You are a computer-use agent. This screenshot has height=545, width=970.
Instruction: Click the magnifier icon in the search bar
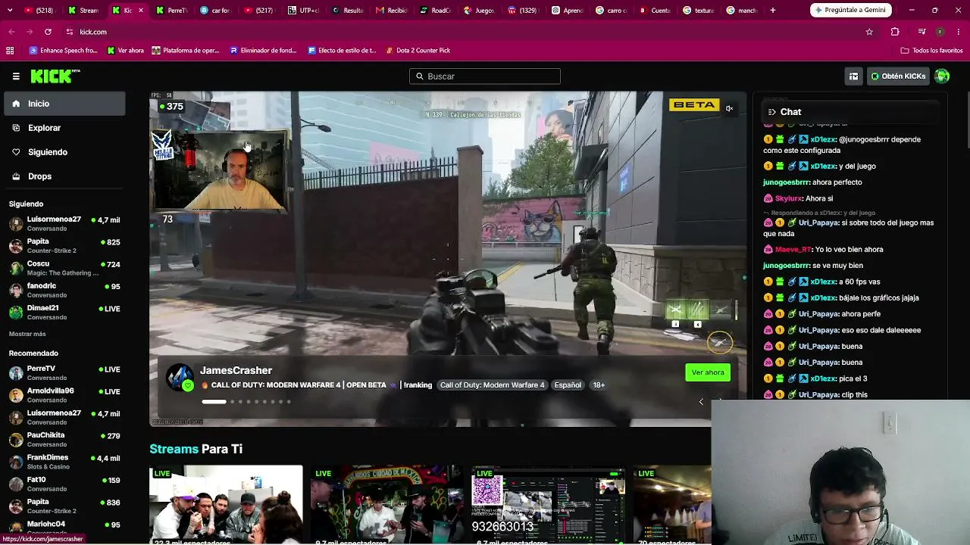coord(420,76)
